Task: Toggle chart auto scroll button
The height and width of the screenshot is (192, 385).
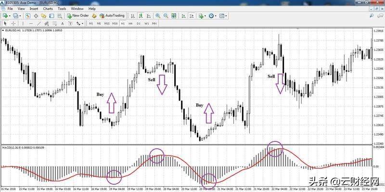Action: 184,16
